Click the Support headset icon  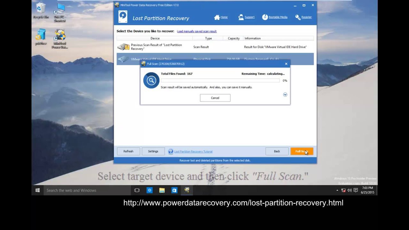241,17
